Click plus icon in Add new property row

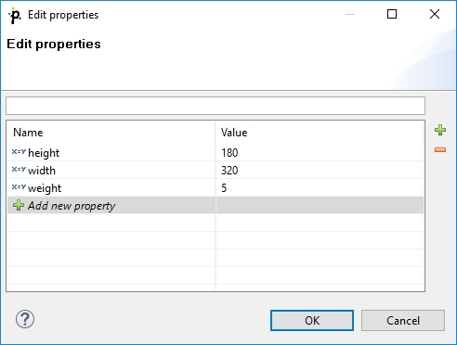tap(19, 205)
